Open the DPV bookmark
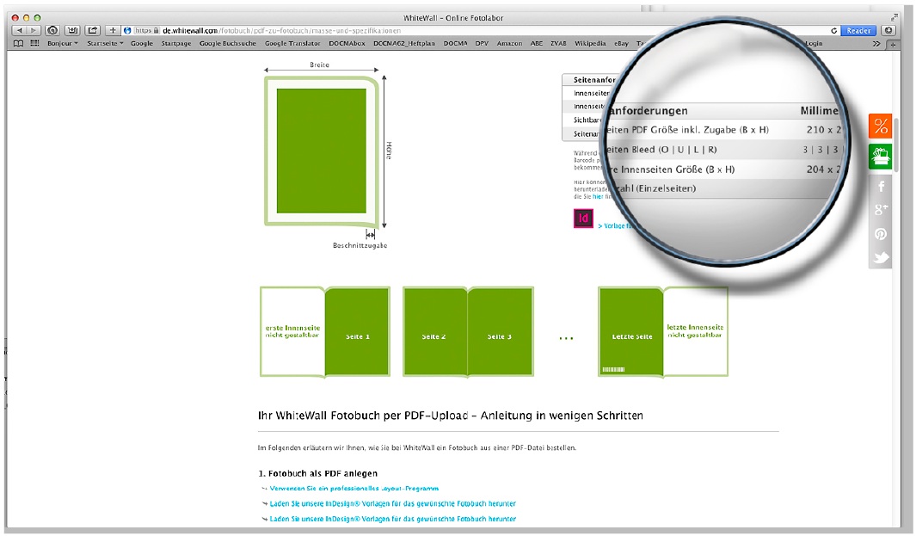Viewport: 916px width, 536px height. coord(482,43)
